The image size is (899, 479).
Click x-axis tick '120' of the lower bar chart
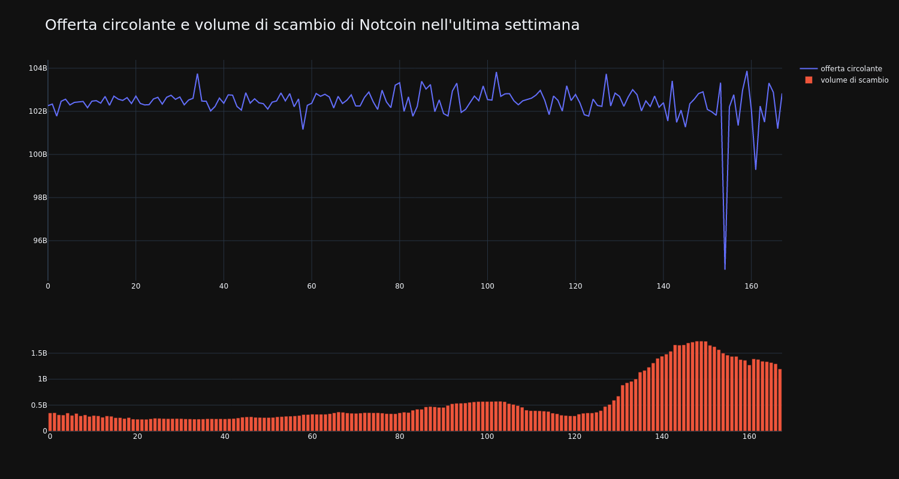pyautogui.click(x=575, y=436)
